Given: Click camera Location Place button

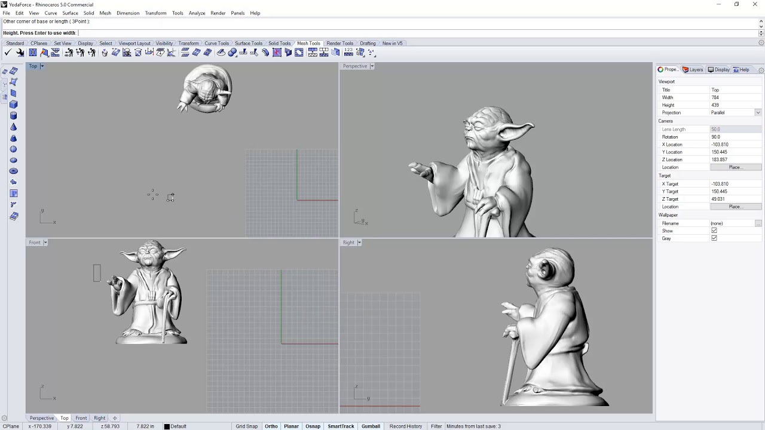Looking at the screenshot, I should click(x=736, y=167).
